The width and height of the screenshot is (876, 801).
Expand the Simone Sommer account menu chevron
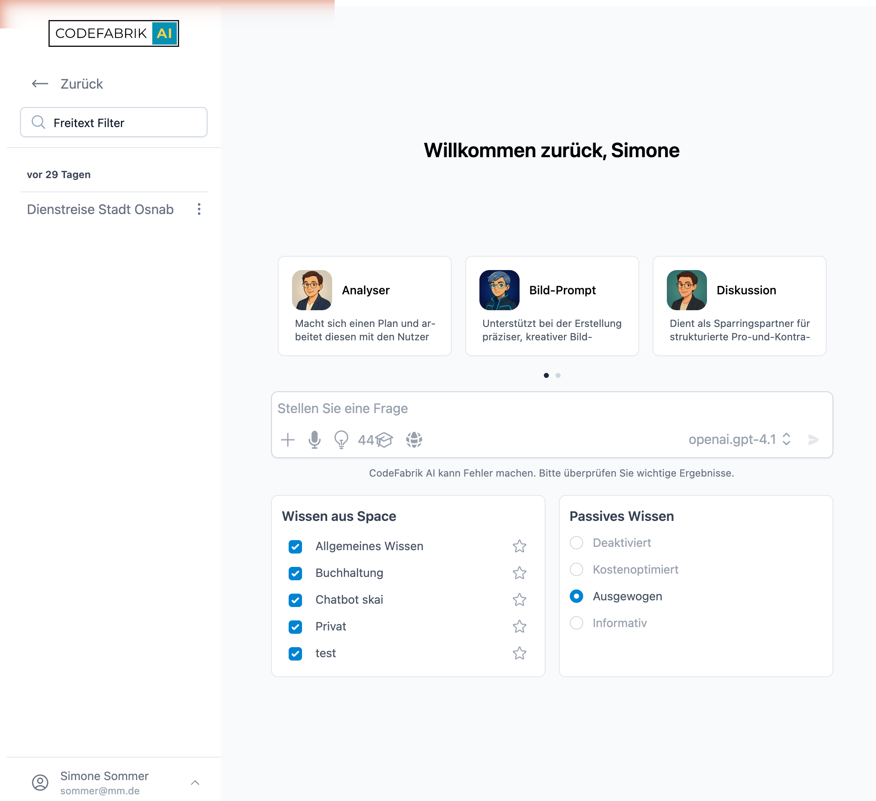tap(195, 782)
